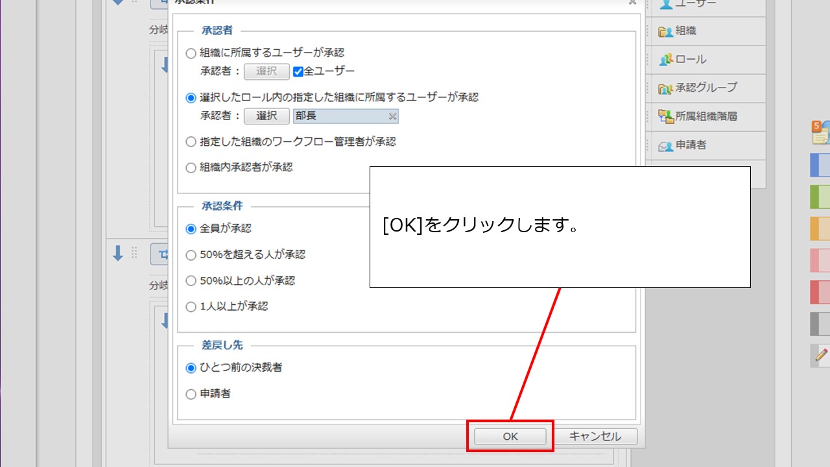Image resolution: width=830 pixels, height=467 pixels.
Task: Select the gray color swatch
Action: pos(820,324)
